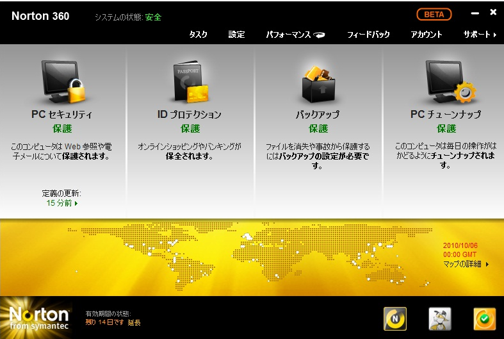Image resolution: width=504 pixels, height=339 pixels.
Task: Open the 設定 menu
Action: coord(236,35)
